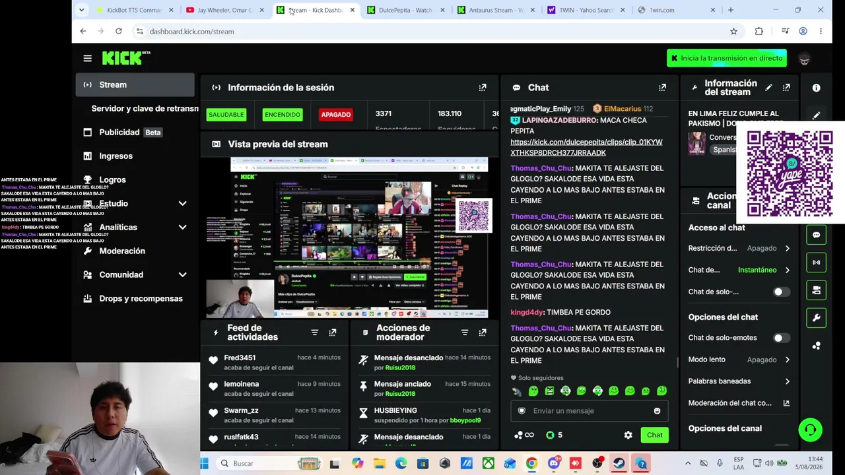This screenshot has width=845, height=475.
Task: Filter the Acciones de moderador list
Action: 464,332
